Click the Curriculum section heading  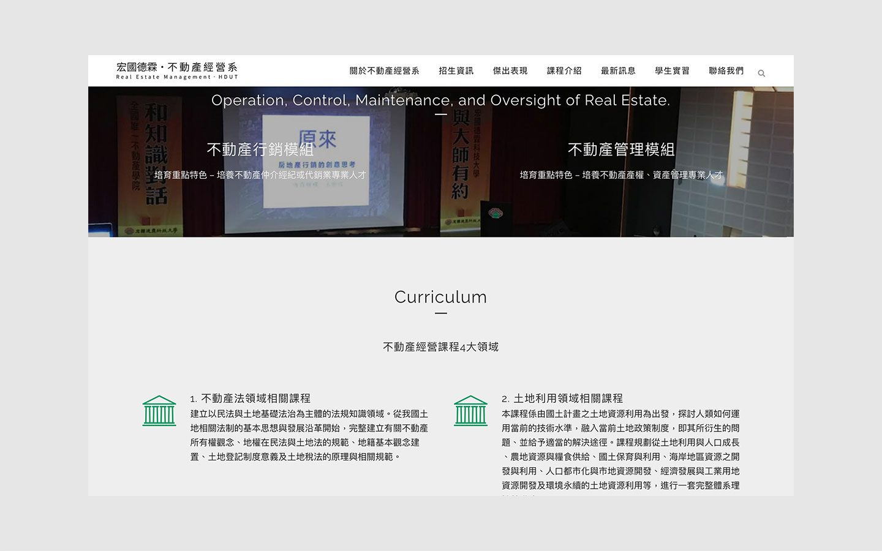440,298
